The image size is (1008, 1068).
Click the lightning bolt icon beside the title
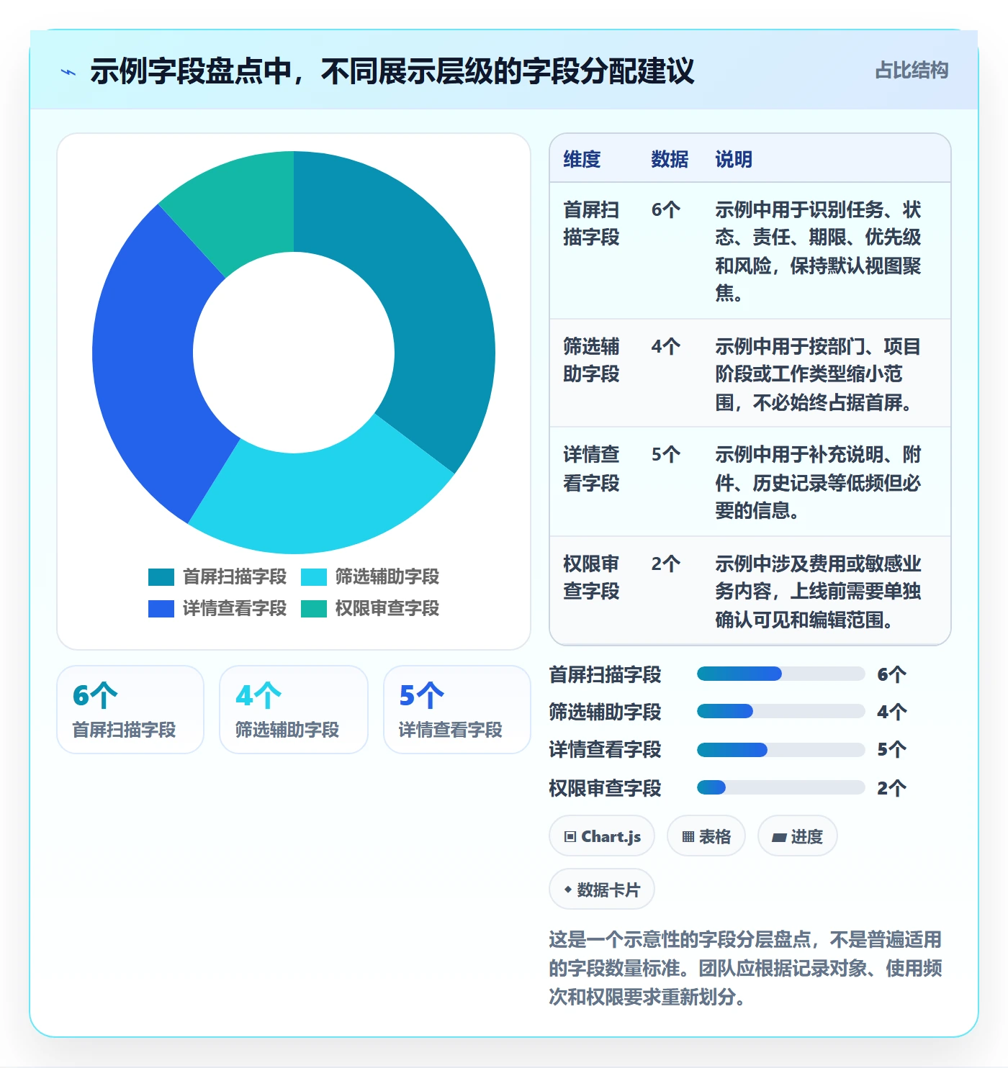tap(68, 72)
